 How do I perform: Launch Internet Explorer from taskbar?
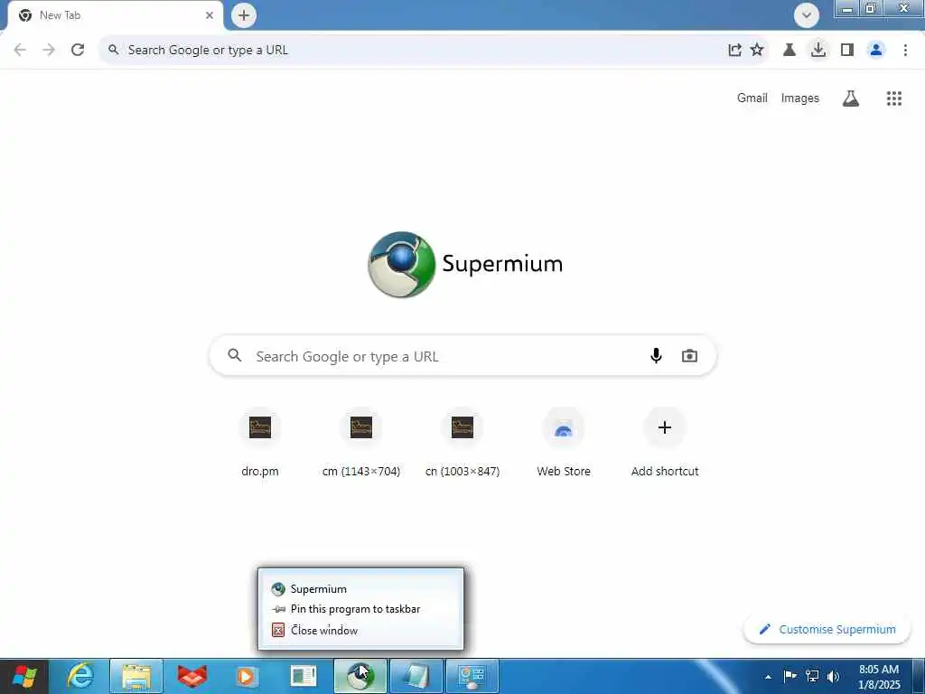(80, 676)
